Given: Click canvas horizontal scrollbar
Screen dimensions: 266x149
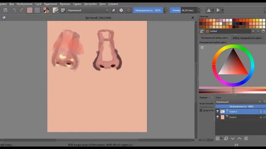Looking at the screenshot, I should (x=97, y=140).
